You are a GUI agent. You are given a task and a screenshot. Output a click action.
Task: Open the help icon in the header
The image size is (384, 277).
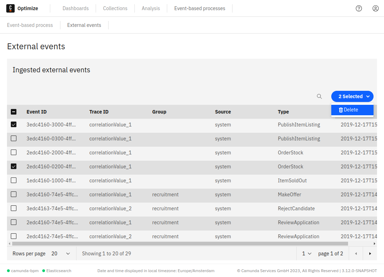(359, 8)
